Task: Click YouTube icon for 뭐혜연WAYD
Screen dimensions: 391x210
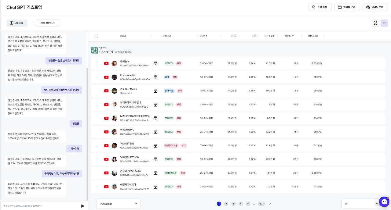Action: [x=106, y=132]
